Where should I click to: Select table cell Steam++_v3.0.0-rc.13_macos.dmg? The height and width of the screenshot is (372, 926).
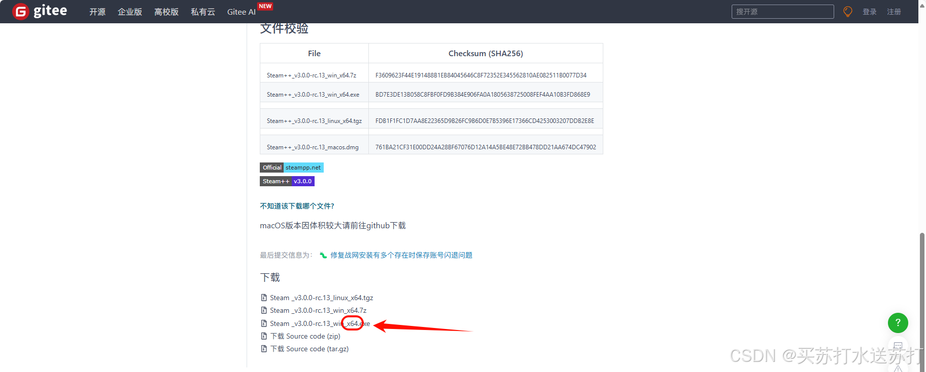coord(314,145)
